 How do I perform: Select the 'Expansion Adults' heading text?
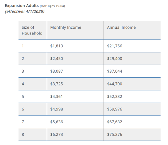[22, 6]
